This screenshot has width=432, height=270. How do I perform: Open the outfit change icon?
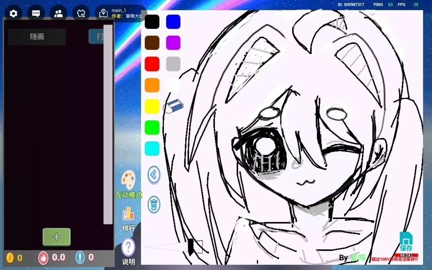(81, 13)
